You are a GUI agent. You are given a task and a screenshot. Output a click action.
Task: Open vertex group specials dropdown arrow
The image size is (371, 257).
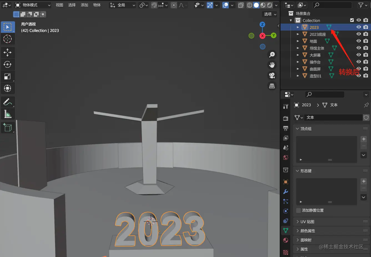click(x=364, y=155)
